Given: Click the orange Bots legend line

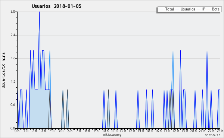Looking at the screenshot, I should tap(208, 9).
